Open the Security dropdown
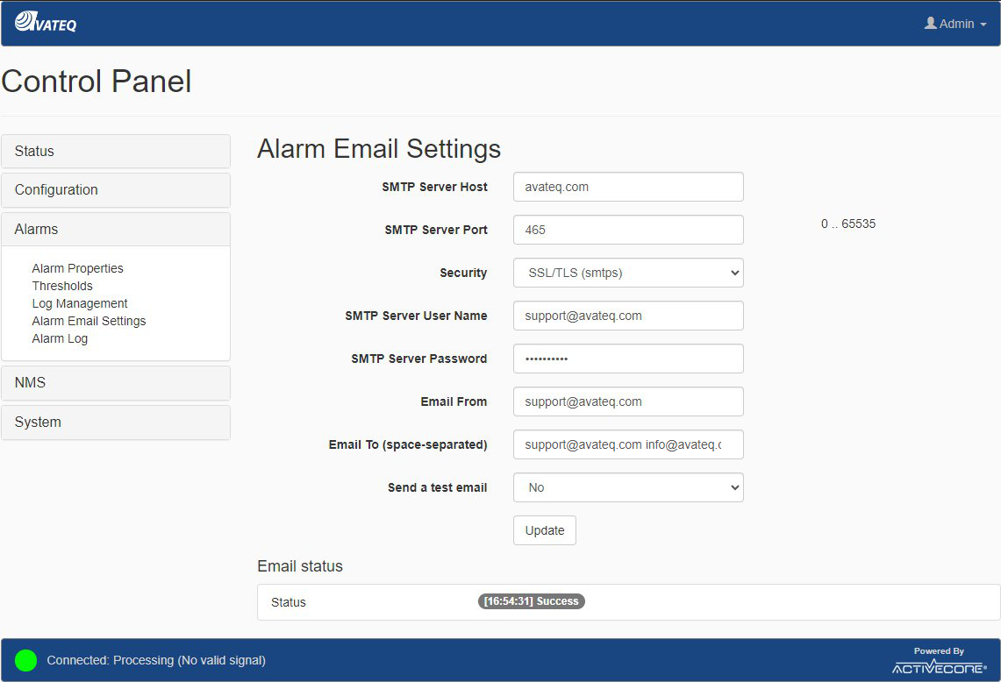This screenshot has height=682, width=1001. point(628,273)
